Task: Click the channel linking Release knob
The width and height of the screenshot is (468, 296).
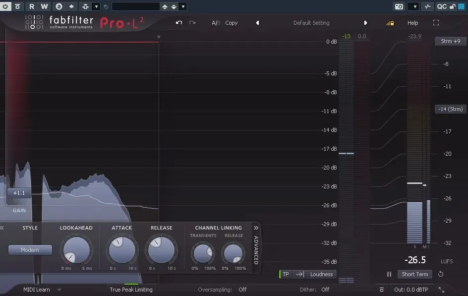Action: click(234, 254)
